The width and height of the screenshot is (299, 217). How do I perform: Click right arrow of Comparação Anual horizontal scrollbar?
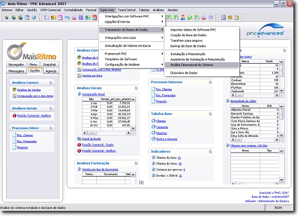pos(129,133)
